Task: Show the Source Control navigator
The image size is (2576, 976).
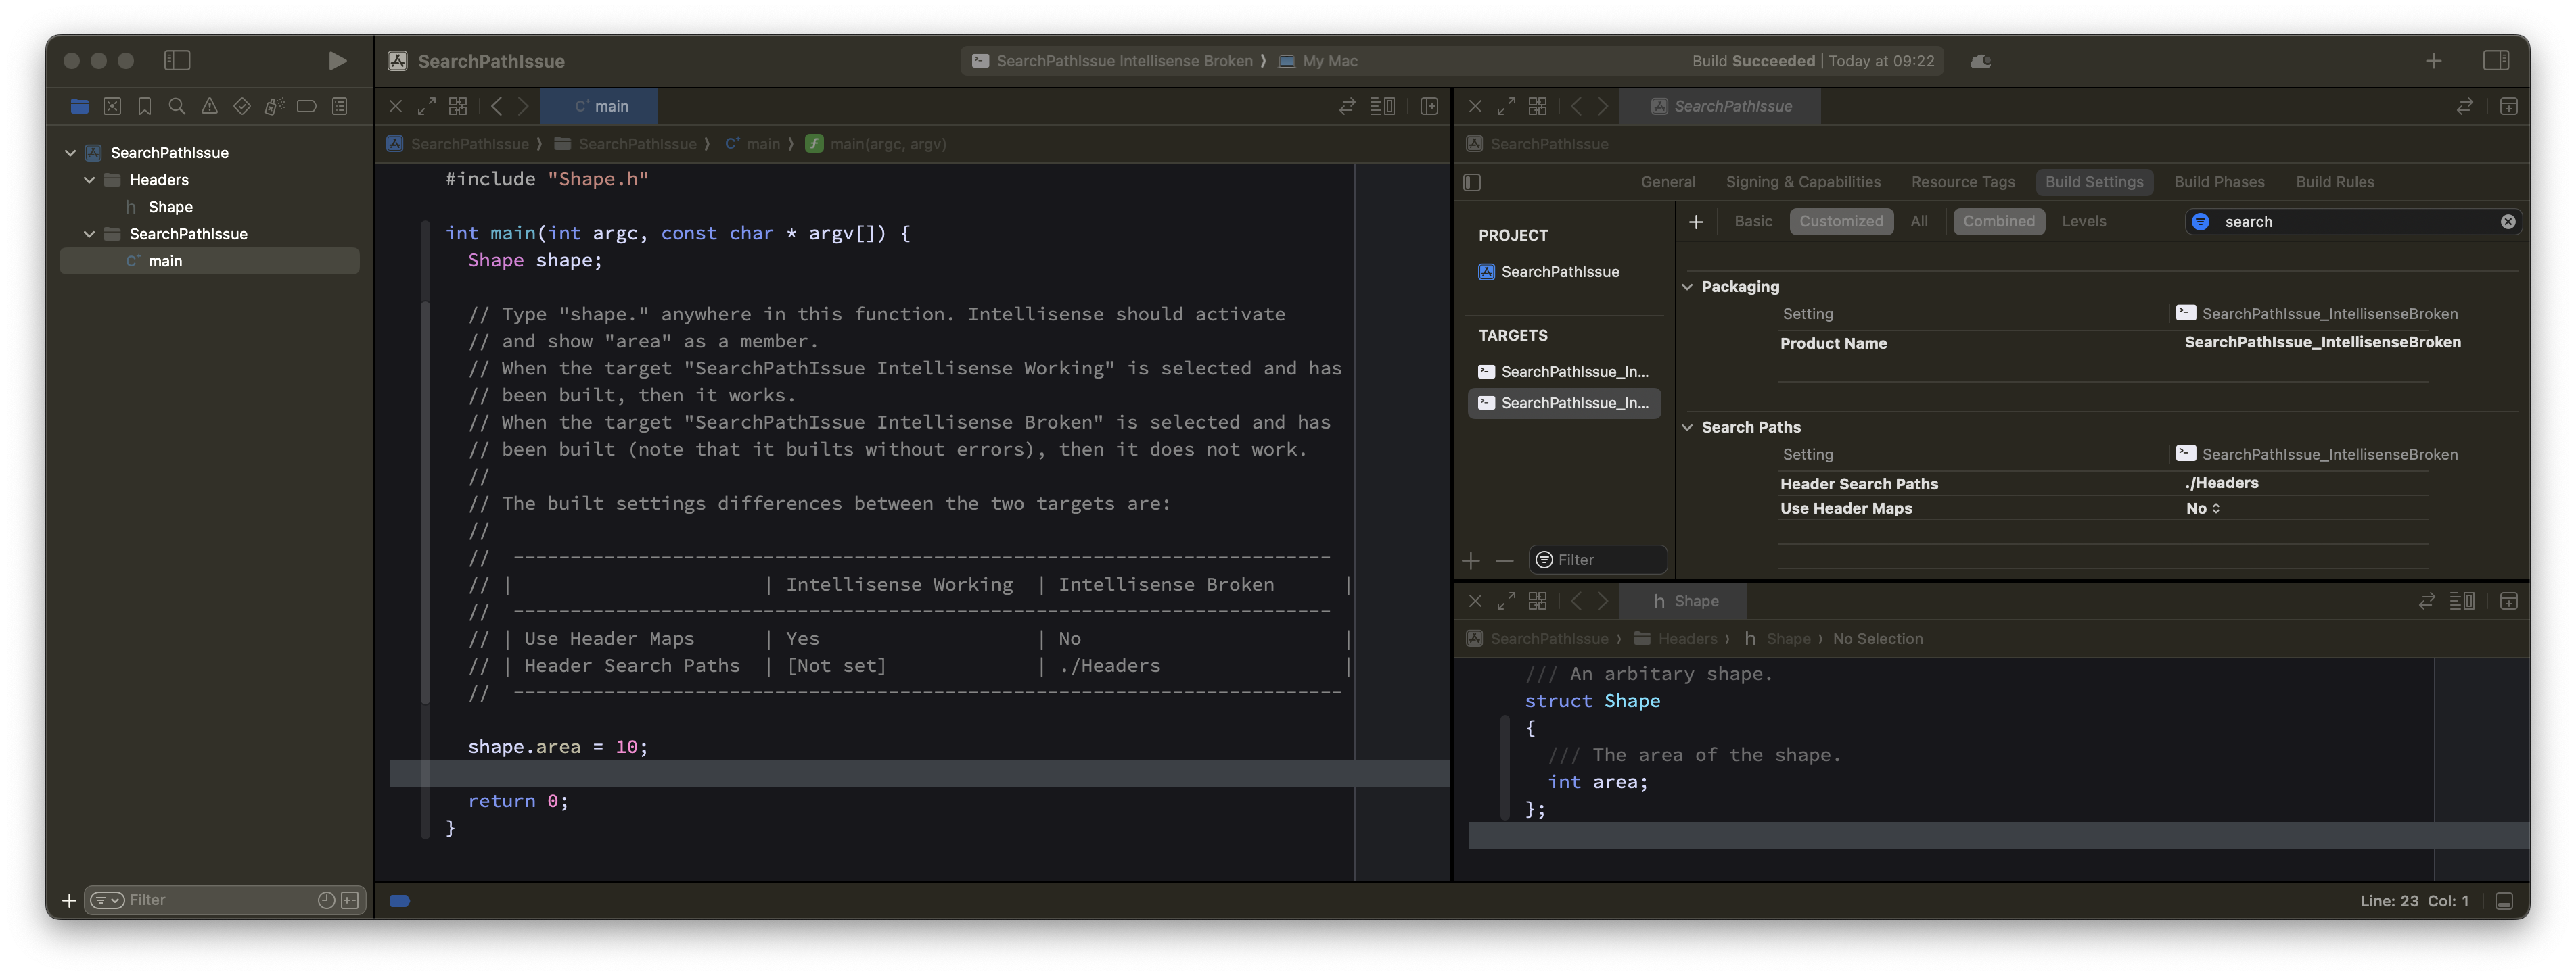Action: click(x=112, y=106)
